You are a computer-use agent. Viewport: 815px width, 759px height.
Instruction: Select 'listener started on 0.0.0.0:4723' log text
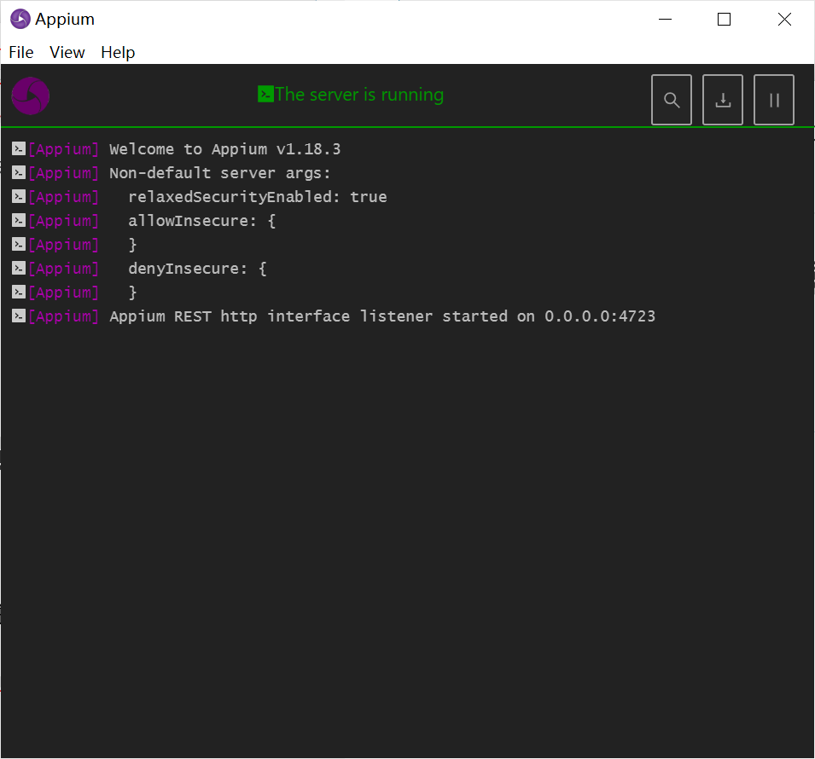click(508, 316)
